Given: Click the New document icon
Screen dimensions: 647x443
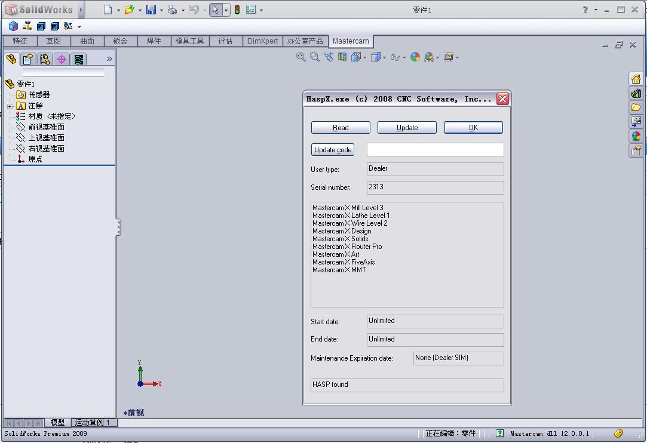Looking at the screenshot, I should pyautogui.click(x=108, y=10).
